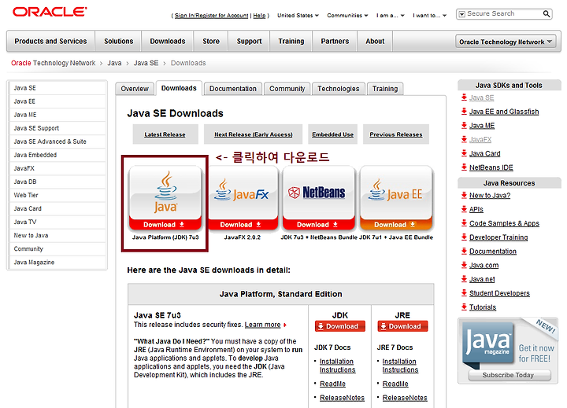
Task: Click the download icon beside JavaFX link
Action: tap(464, 139)
